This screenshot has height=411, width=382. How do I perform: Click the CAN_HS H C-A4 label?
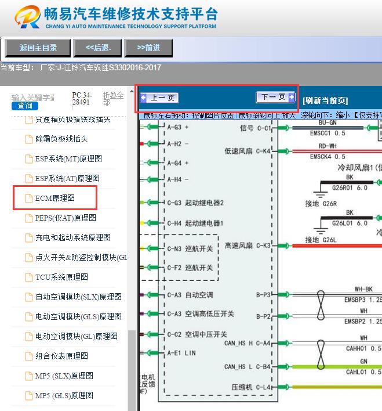click(x=247, y=343)
